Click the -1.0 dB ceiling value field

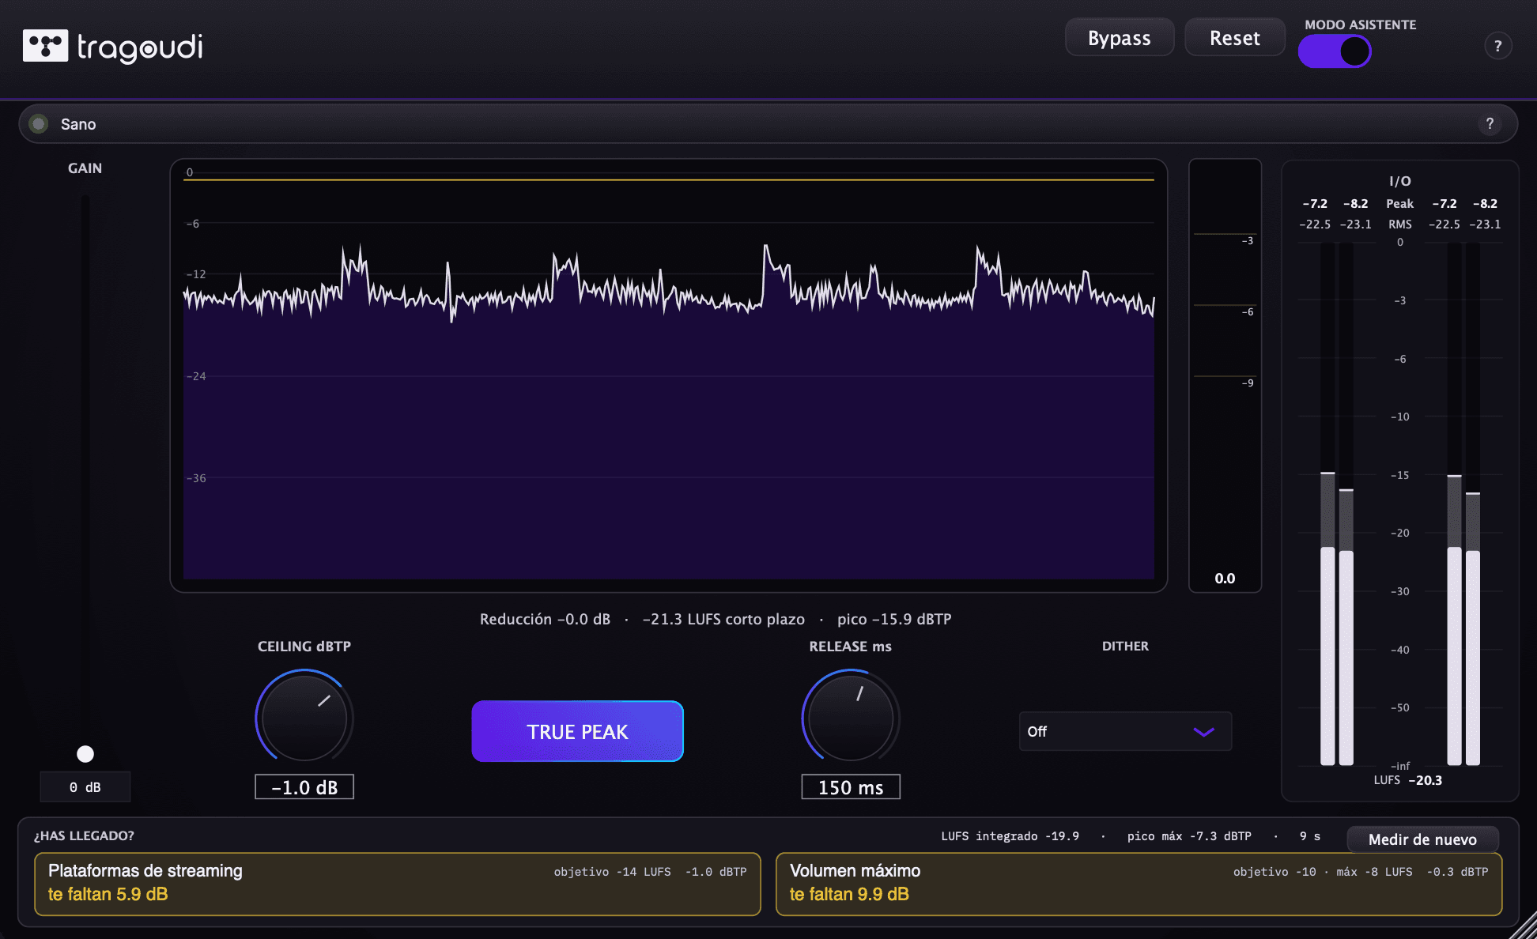(x=304, y=787)
